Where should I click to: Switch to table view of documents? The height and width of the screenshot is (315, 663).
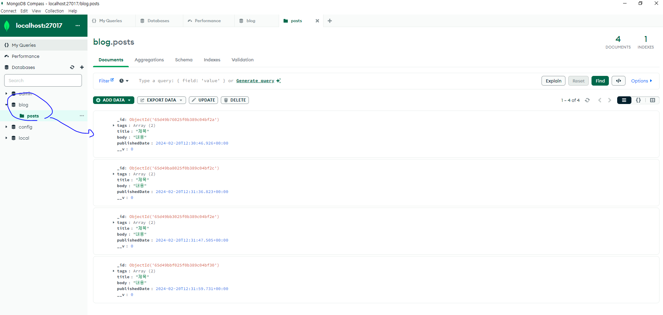[x=653, y=100]
